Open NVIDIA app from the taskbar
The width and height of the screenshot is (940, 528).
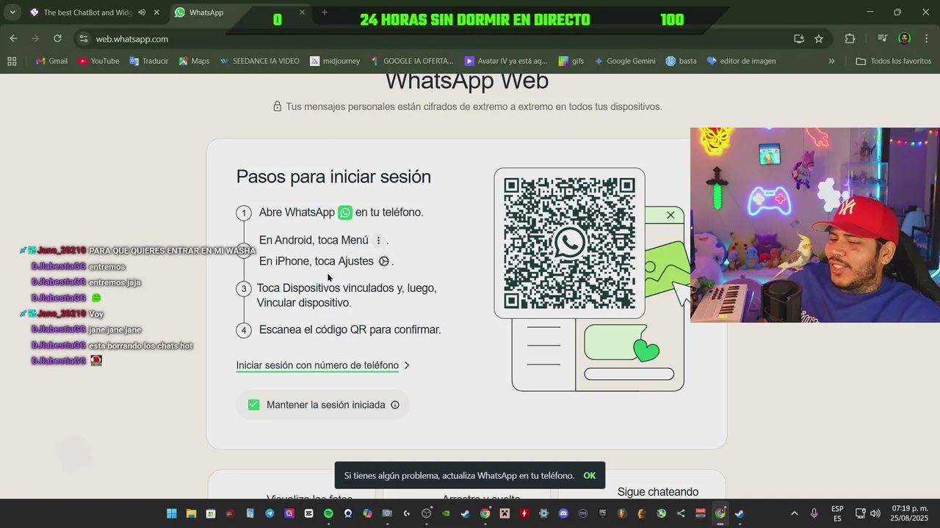pyautogui.click(x=446, y=513)
